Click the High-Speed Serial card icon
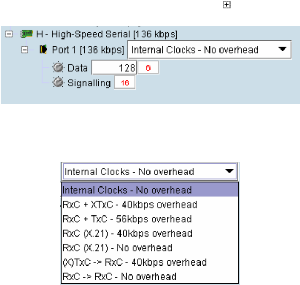 (x=26, y=34)
